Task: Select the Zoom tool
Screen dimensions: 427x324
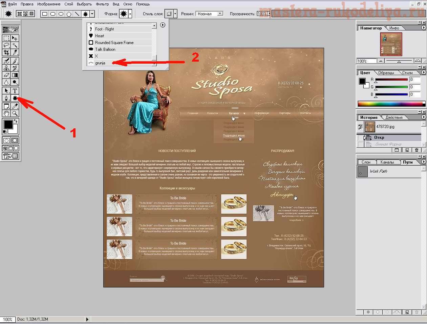Action: [15, 113]
